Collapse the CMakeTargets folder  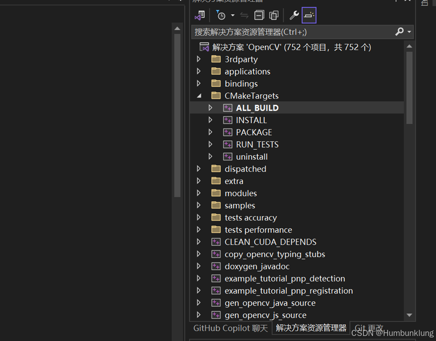tap(199, 96)
